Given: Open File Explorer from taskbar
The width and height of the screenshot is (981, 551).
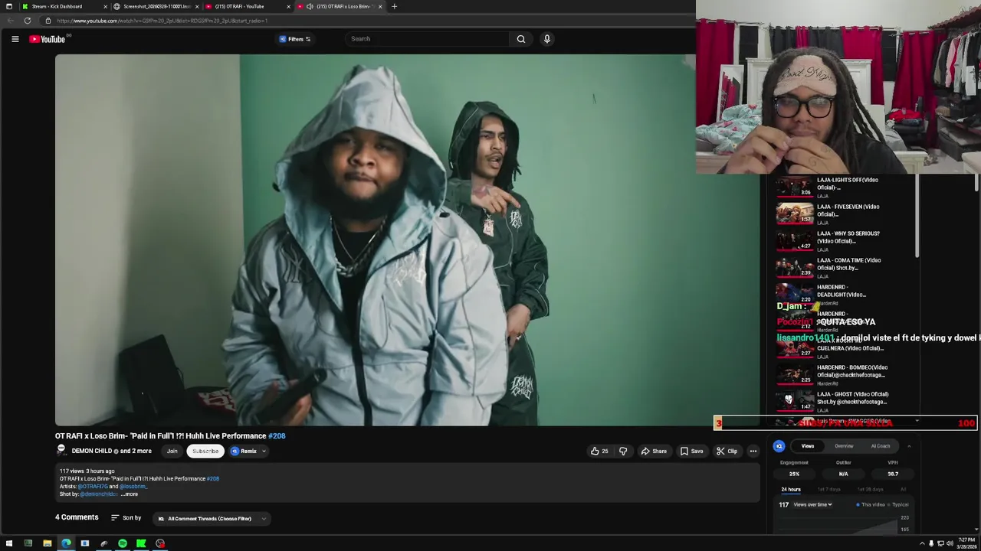Looking at the screenshot, I should 47,544.
